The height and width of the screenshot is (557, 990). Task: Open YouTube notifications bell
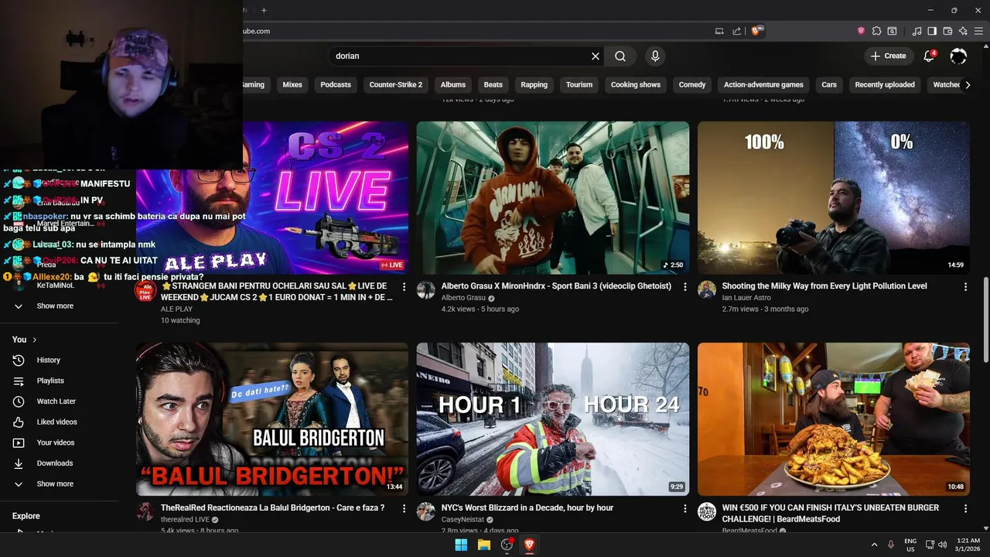pyautogui.click(x=929, y=56)
